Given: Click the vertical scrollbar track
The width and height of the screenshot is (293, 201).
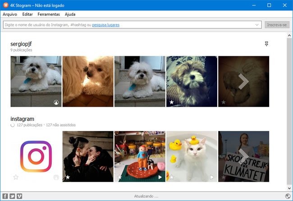Looking at the screenshot, I should pos(289,112).
